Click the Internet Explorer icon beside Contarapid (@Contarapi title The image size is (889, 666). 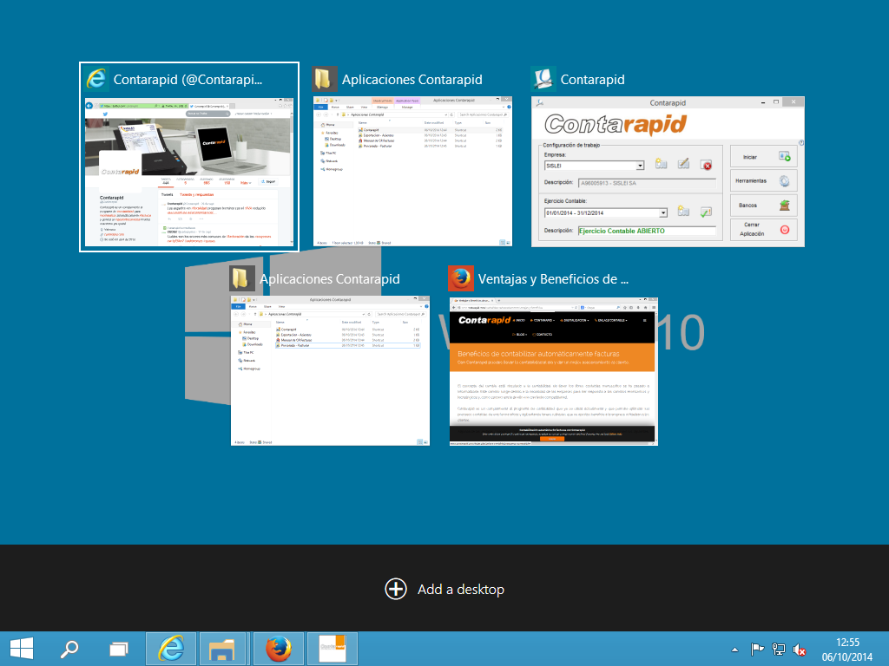coord(96,79)
